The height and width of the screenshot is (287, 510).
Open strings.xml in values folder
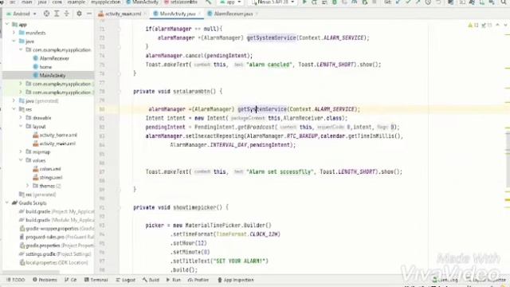pyautogui.click(x=48, y=177)
